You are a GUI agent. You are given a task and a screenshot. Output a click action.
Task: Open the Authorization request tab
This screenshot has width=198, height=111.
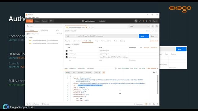coord(76,41)
